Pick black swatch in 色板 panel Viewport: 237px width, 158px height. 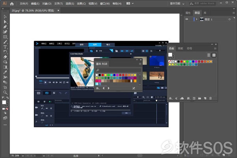click(179, 61)
